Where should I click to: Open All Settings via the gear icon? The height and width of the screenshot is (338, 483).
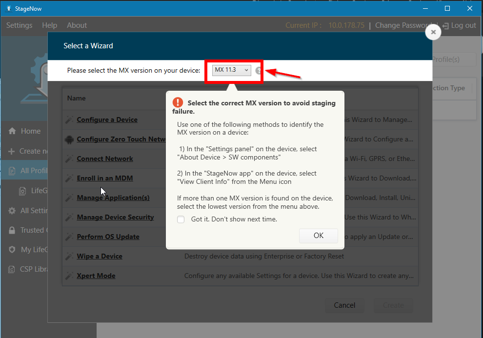pos(11,210)
